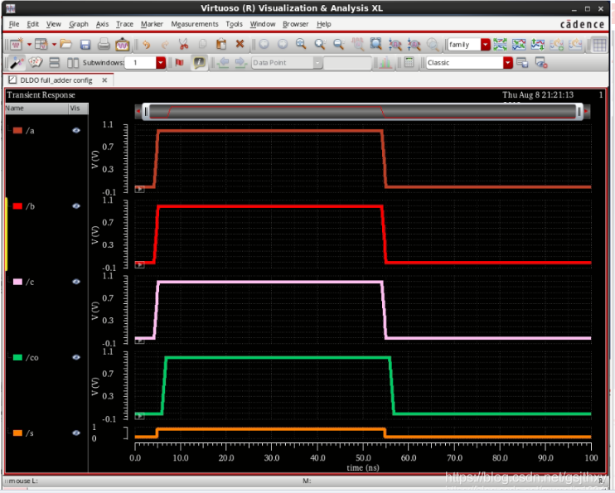Image resolution: width=615 pixels, height=493 pixels.
Task: Click the /a strip marker play button
Action: 139,190
